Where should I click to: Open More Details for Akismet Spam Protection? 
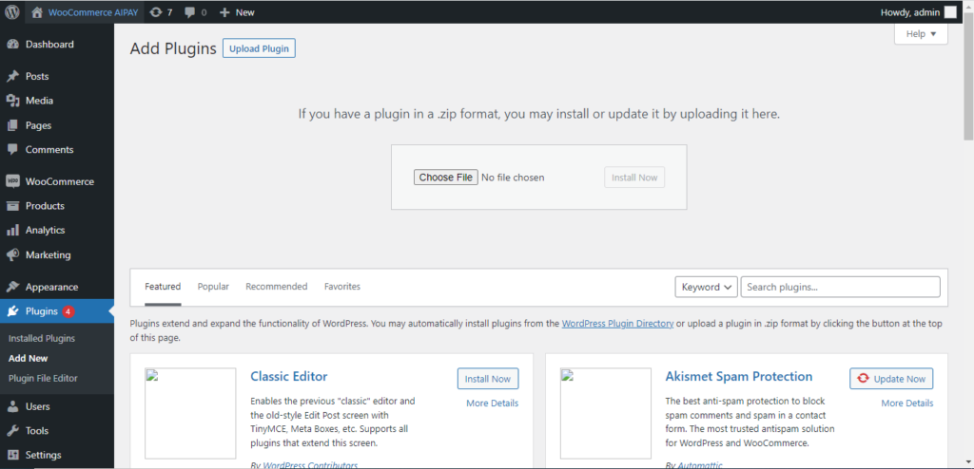[x=906, y=403]
